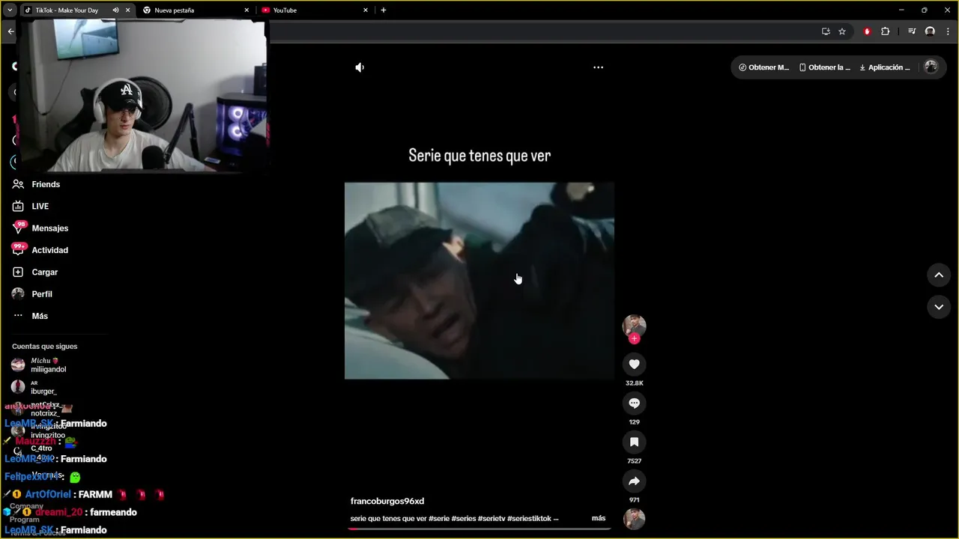Seek using the video progress bar
Screen dimensions: 959x539
[479, 529]
